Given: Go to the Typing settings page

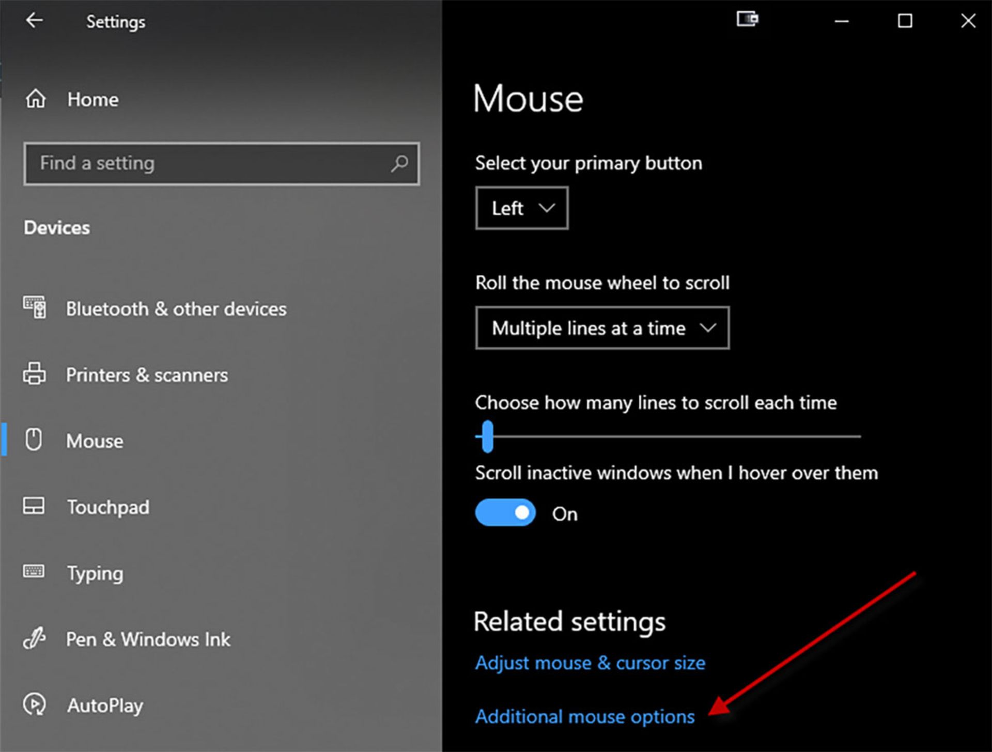Looking at the screenshot, I should point(95,573).
